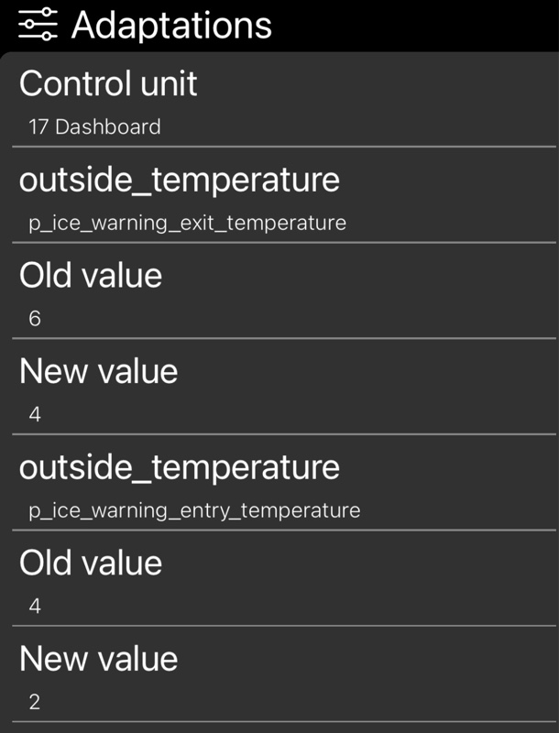559x733 pixels.
Task: Click the second Old value label
Action: pyautogui.click(x=91, y=563)
